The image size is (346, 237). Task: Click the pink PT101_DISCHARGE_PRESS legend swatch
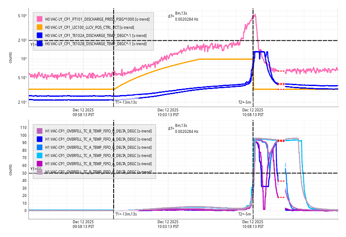point(40,19)
